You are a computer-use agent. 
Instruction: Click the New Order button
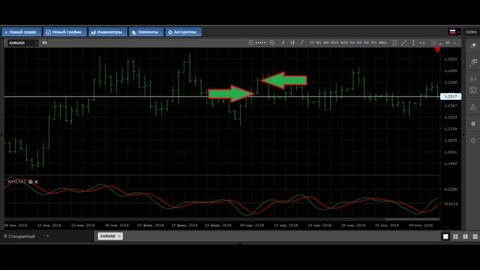pyautogui.click(x=22, y=31)
